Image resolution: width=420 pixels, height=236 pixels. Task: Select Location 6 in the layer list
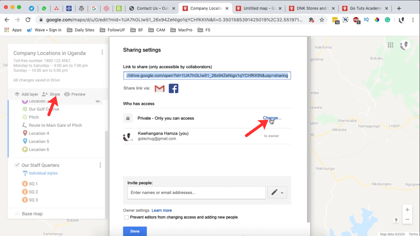click(x=39, y=149)
